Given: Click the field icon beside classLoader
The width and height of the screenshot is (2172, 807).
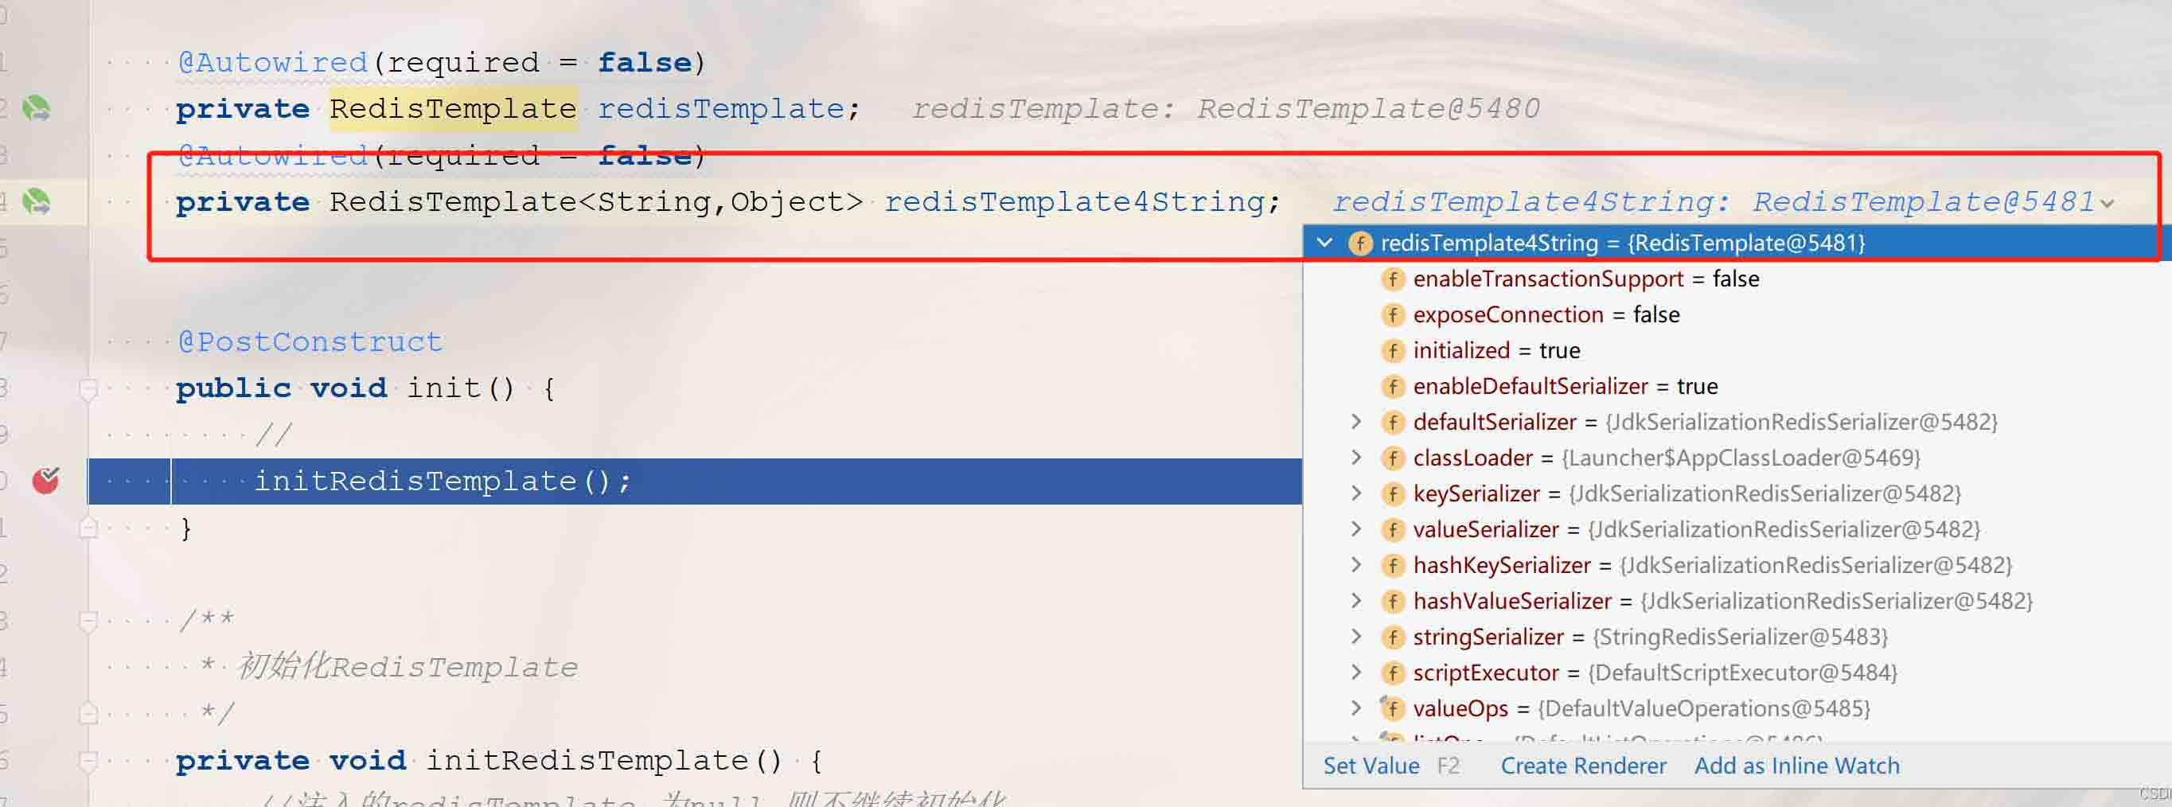Looking at the screenshot, I should point(1393,458).
